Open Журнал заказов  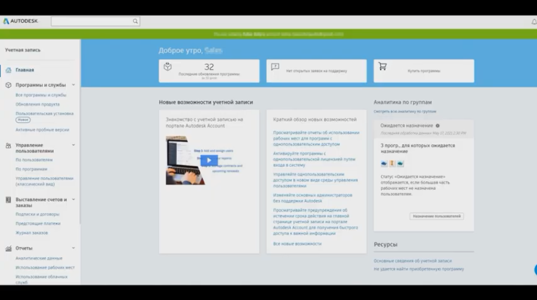pyautogui.click(x=32, y=233)
